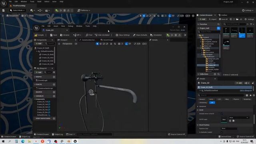The height and width of the screenshot is (144, 256).
Task: Collapse the DefaultSceneRoot component tree
Action: pos(37,51)
